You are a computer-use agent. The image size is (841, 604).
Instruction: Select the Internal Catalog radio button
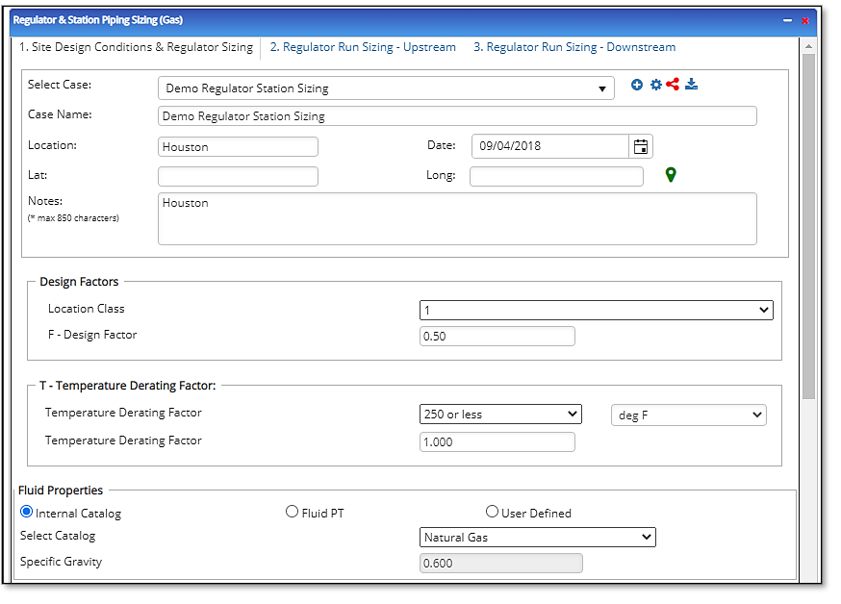26,512
